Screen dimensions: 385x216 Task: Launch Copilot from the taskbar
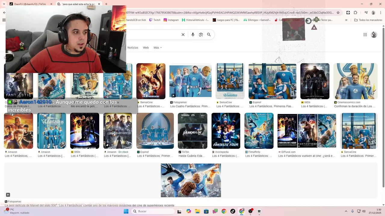(189, 211)
